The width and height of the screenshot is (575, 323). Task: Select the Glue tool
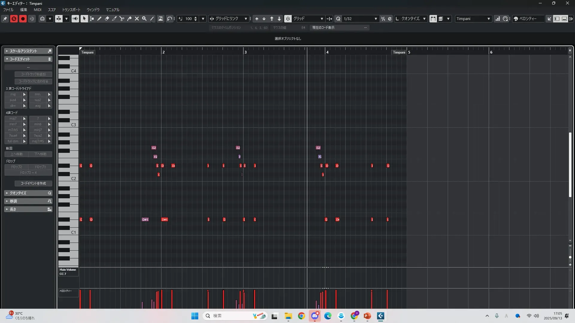click(129, 19)
